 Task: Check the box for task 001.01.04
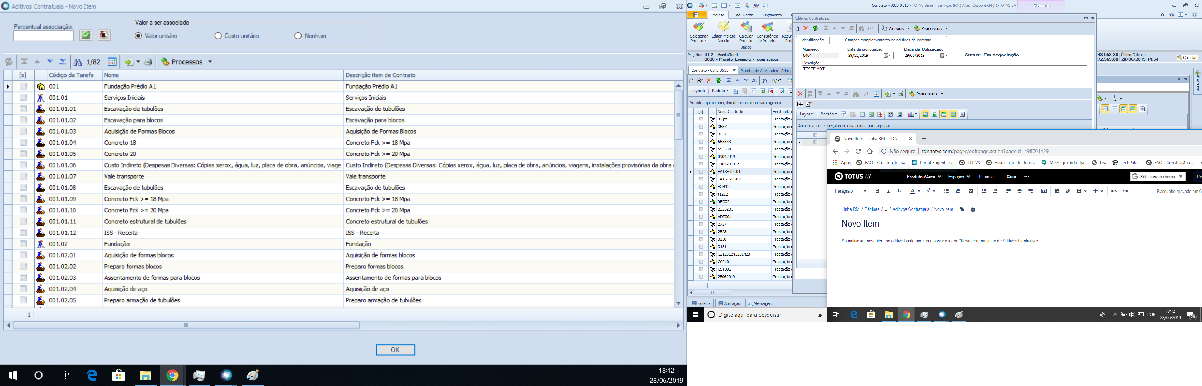[23, 143]
